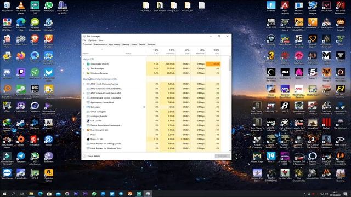Image resolution: width=351 pixels, height=197 pixels.
Task: Expand the Everything (32 bit) process row
Action: tap(84, 130)
